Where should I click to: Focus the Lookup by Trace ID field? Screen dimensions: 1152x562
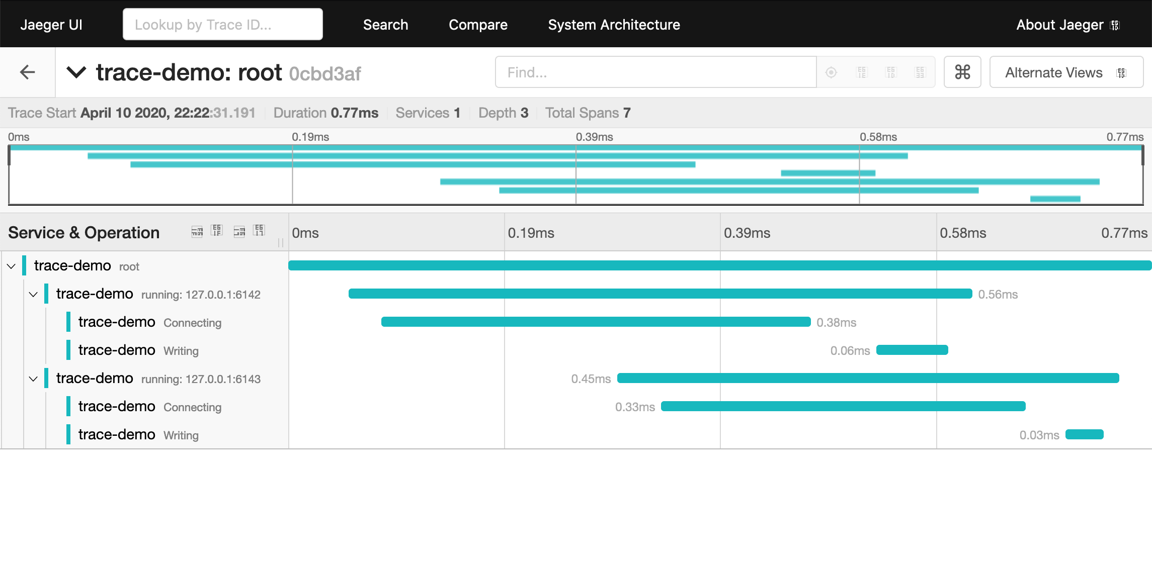(222, 25)
